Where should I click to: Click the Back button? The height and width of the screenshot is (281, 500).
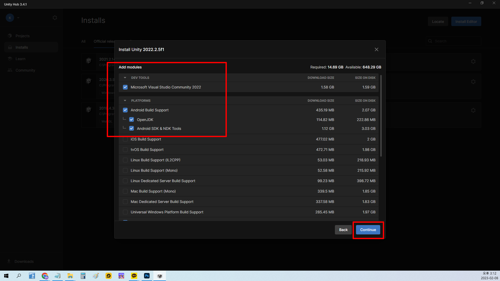(343, 230)
